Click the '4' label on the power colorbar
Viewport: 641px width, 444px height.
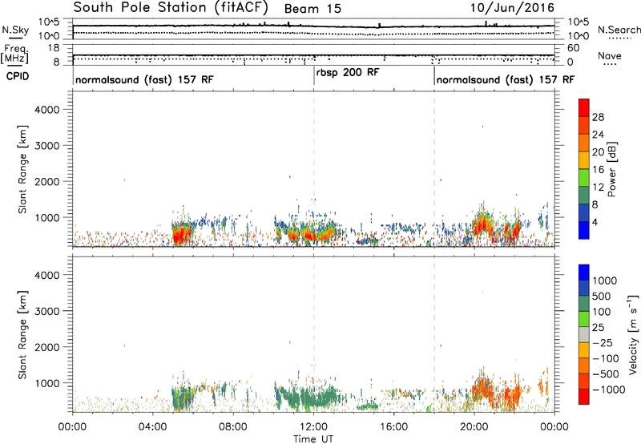595,222
